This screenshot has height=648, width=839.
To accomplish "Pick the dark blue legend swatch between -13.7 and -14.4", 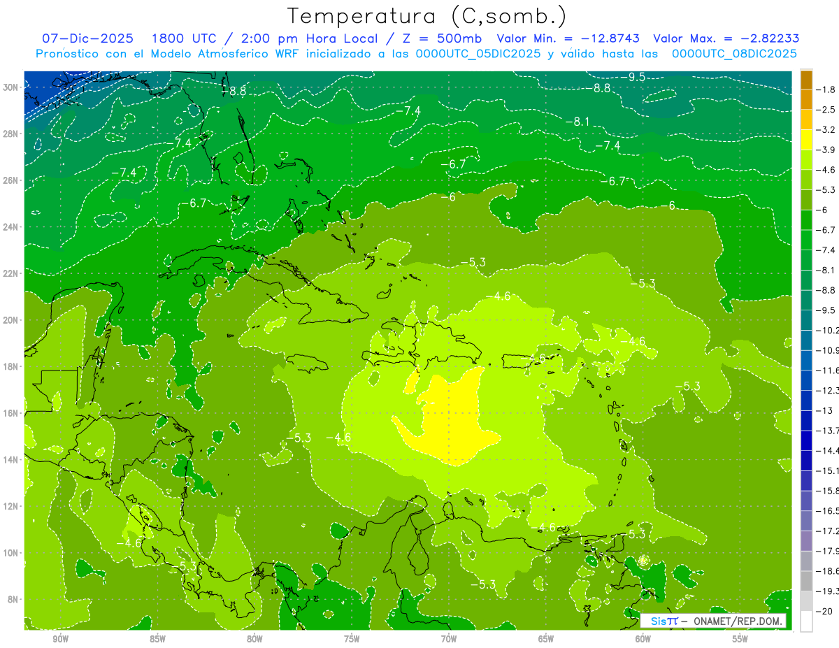I will pyautogui.click(x=806, y=440).
